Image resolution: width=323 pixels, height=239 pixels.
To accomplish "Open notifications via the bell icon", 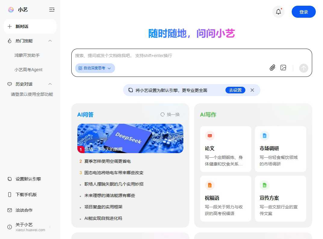I will pyautogui.click(x=278, y=11).
